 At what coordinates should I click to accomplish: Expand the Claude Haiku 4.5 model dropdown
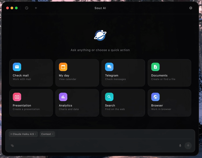(x=23, y=134)
